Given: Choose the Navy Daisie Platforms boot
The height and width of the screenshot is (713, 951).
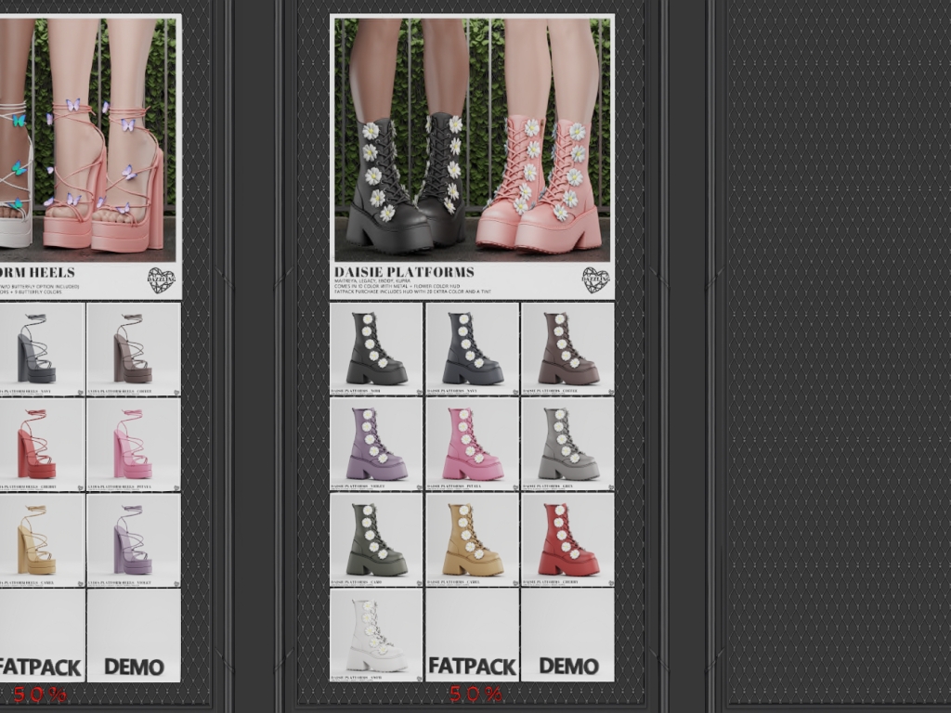Looking at the screenshot, I should click(472, 349).
